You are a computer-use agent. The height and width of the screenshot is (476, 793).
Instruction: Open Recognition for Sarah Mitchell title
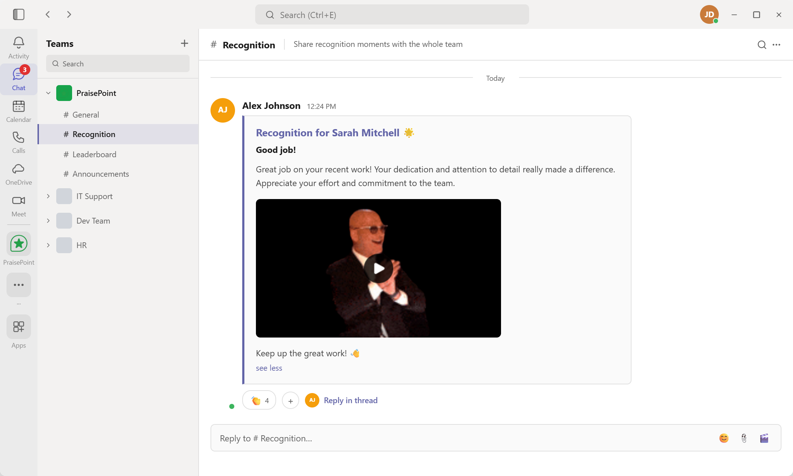(328, 133)
